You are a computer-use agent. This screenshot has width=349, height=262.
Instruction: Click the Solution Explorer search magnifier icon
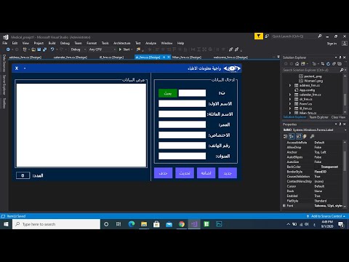(x=342, y=70)
